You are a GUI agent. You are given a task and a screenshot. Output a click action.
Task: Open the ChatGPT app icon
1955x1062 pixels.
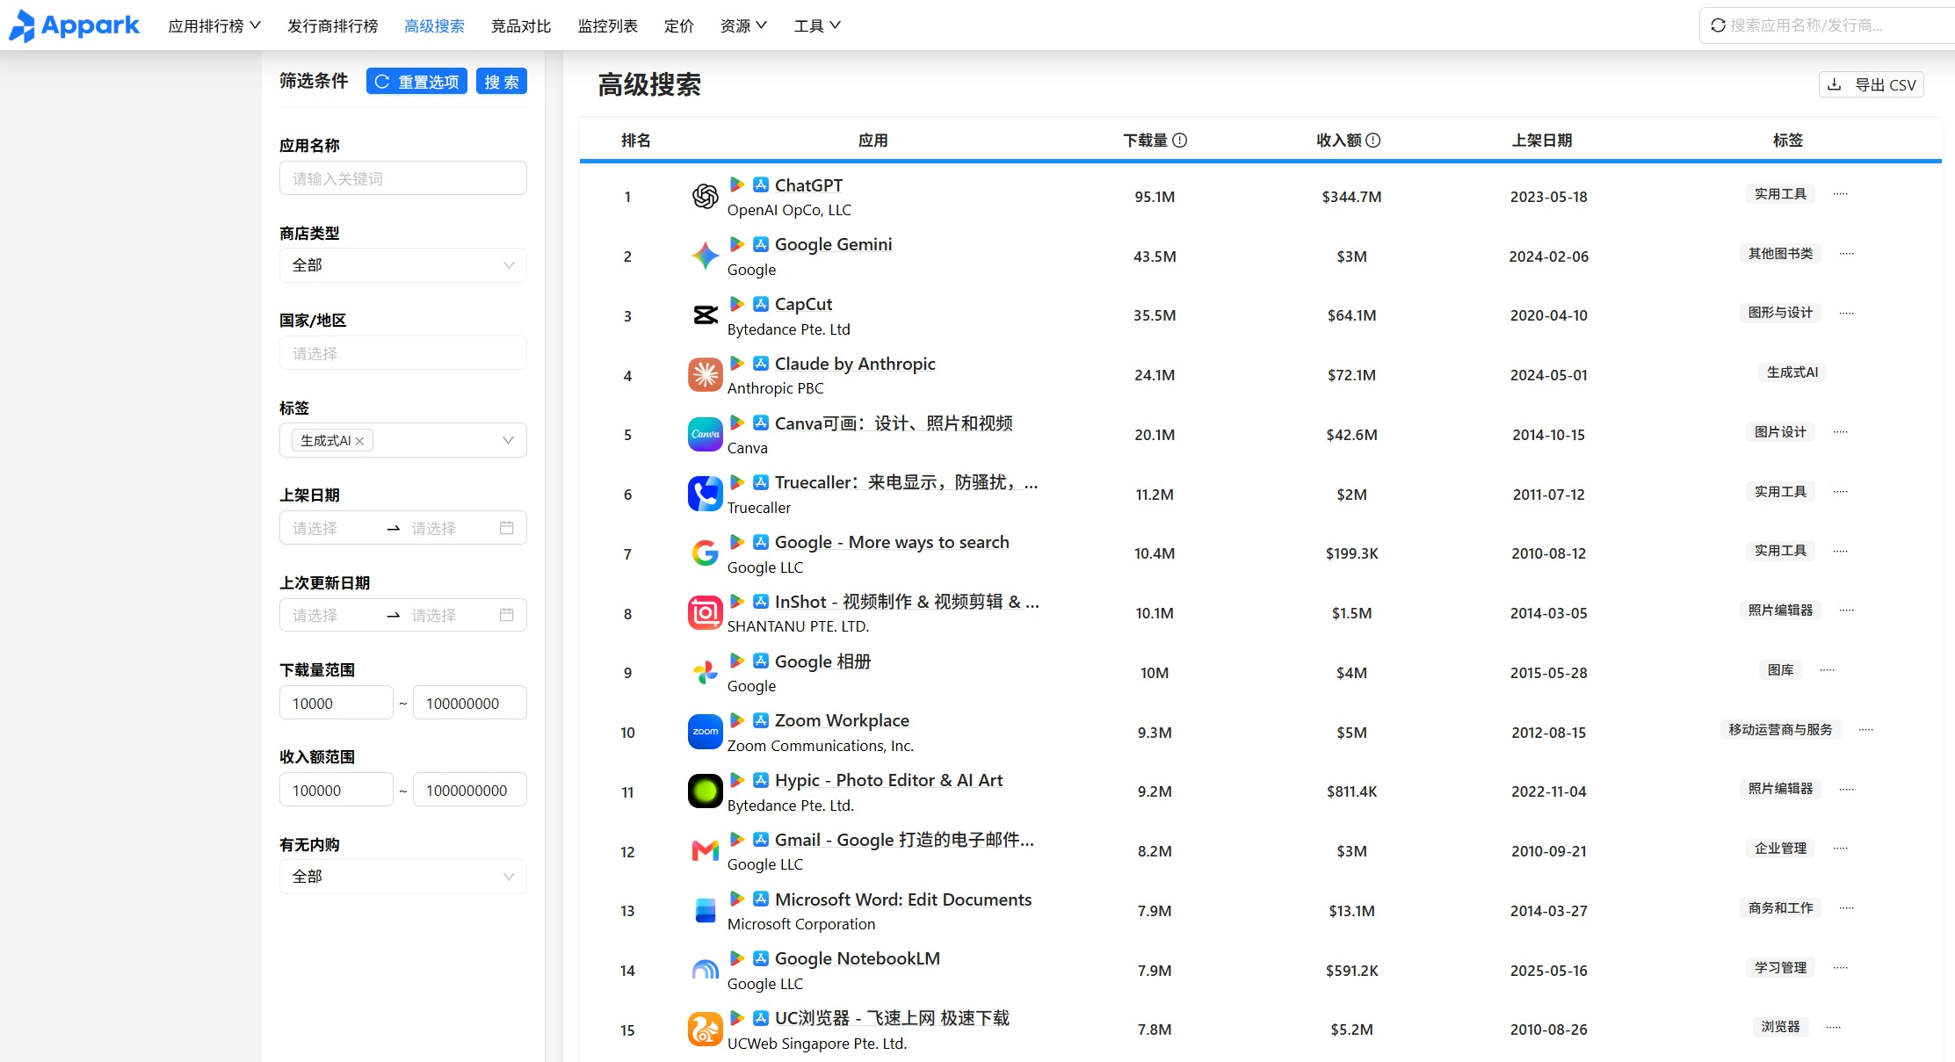coord(705,197)
